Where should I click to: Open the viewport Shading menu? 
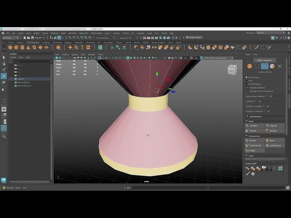(x=65, y=54)
